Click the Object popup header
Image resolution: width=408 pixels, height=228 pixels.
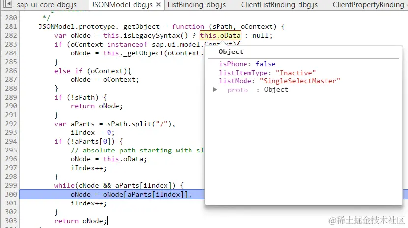pos(231,52)
